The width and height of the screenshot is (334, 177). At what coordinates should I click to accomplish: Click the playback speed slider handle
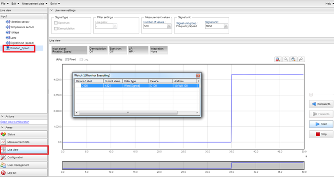pyautogui.click(x=311, y=95)
